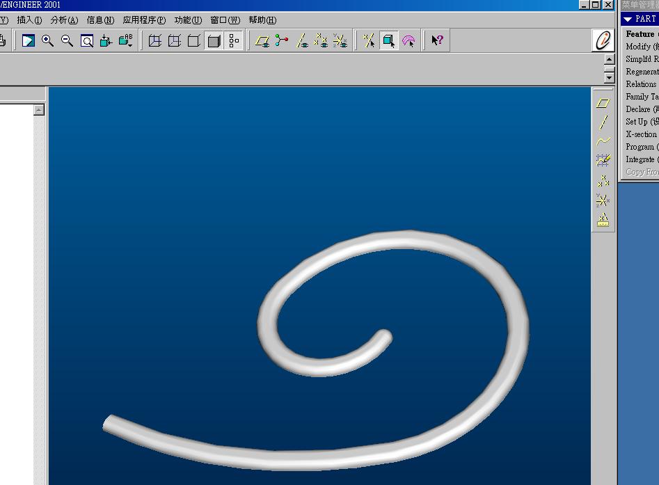Click the sketched datum curve icon

tap(603, 160)
